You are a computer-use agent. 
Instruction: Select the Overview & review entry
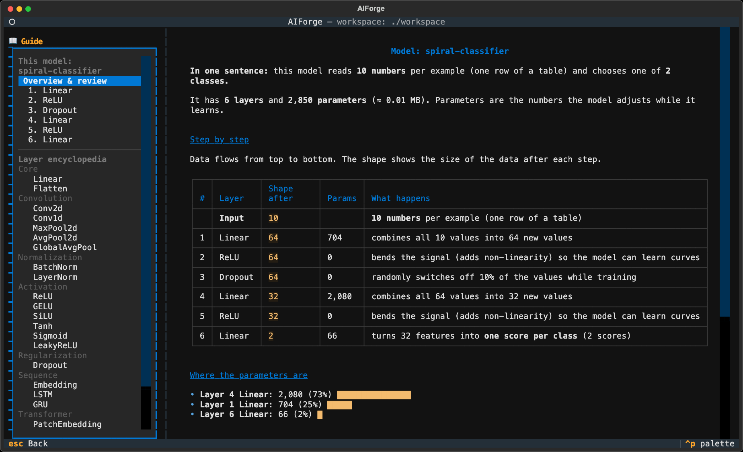click(80, 81)
